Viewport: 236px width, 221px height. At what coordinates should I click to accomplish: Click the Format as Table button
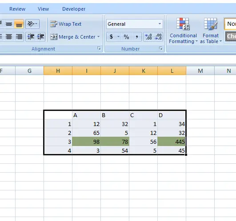click(x=211, y=31)
